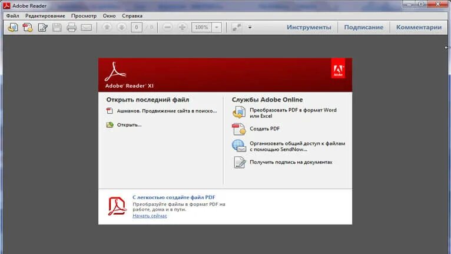Click the Open file toolbar icon

click(x=13, y=27)
